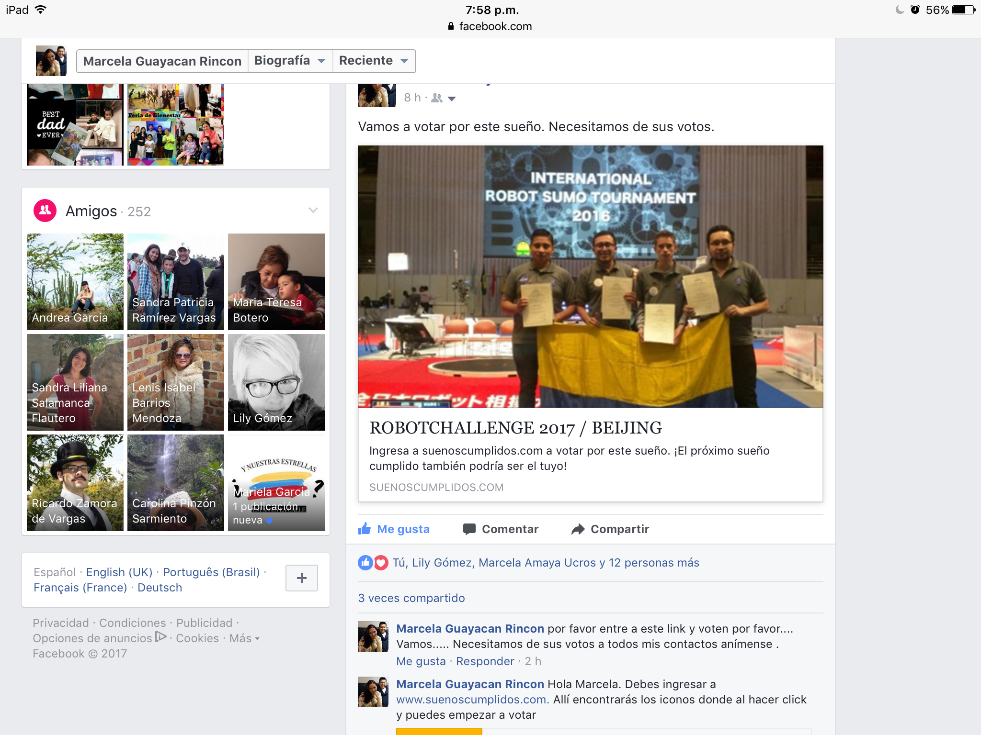Click Responder under the first comment
Screen dimensions: 981x735
pos(485,661)
